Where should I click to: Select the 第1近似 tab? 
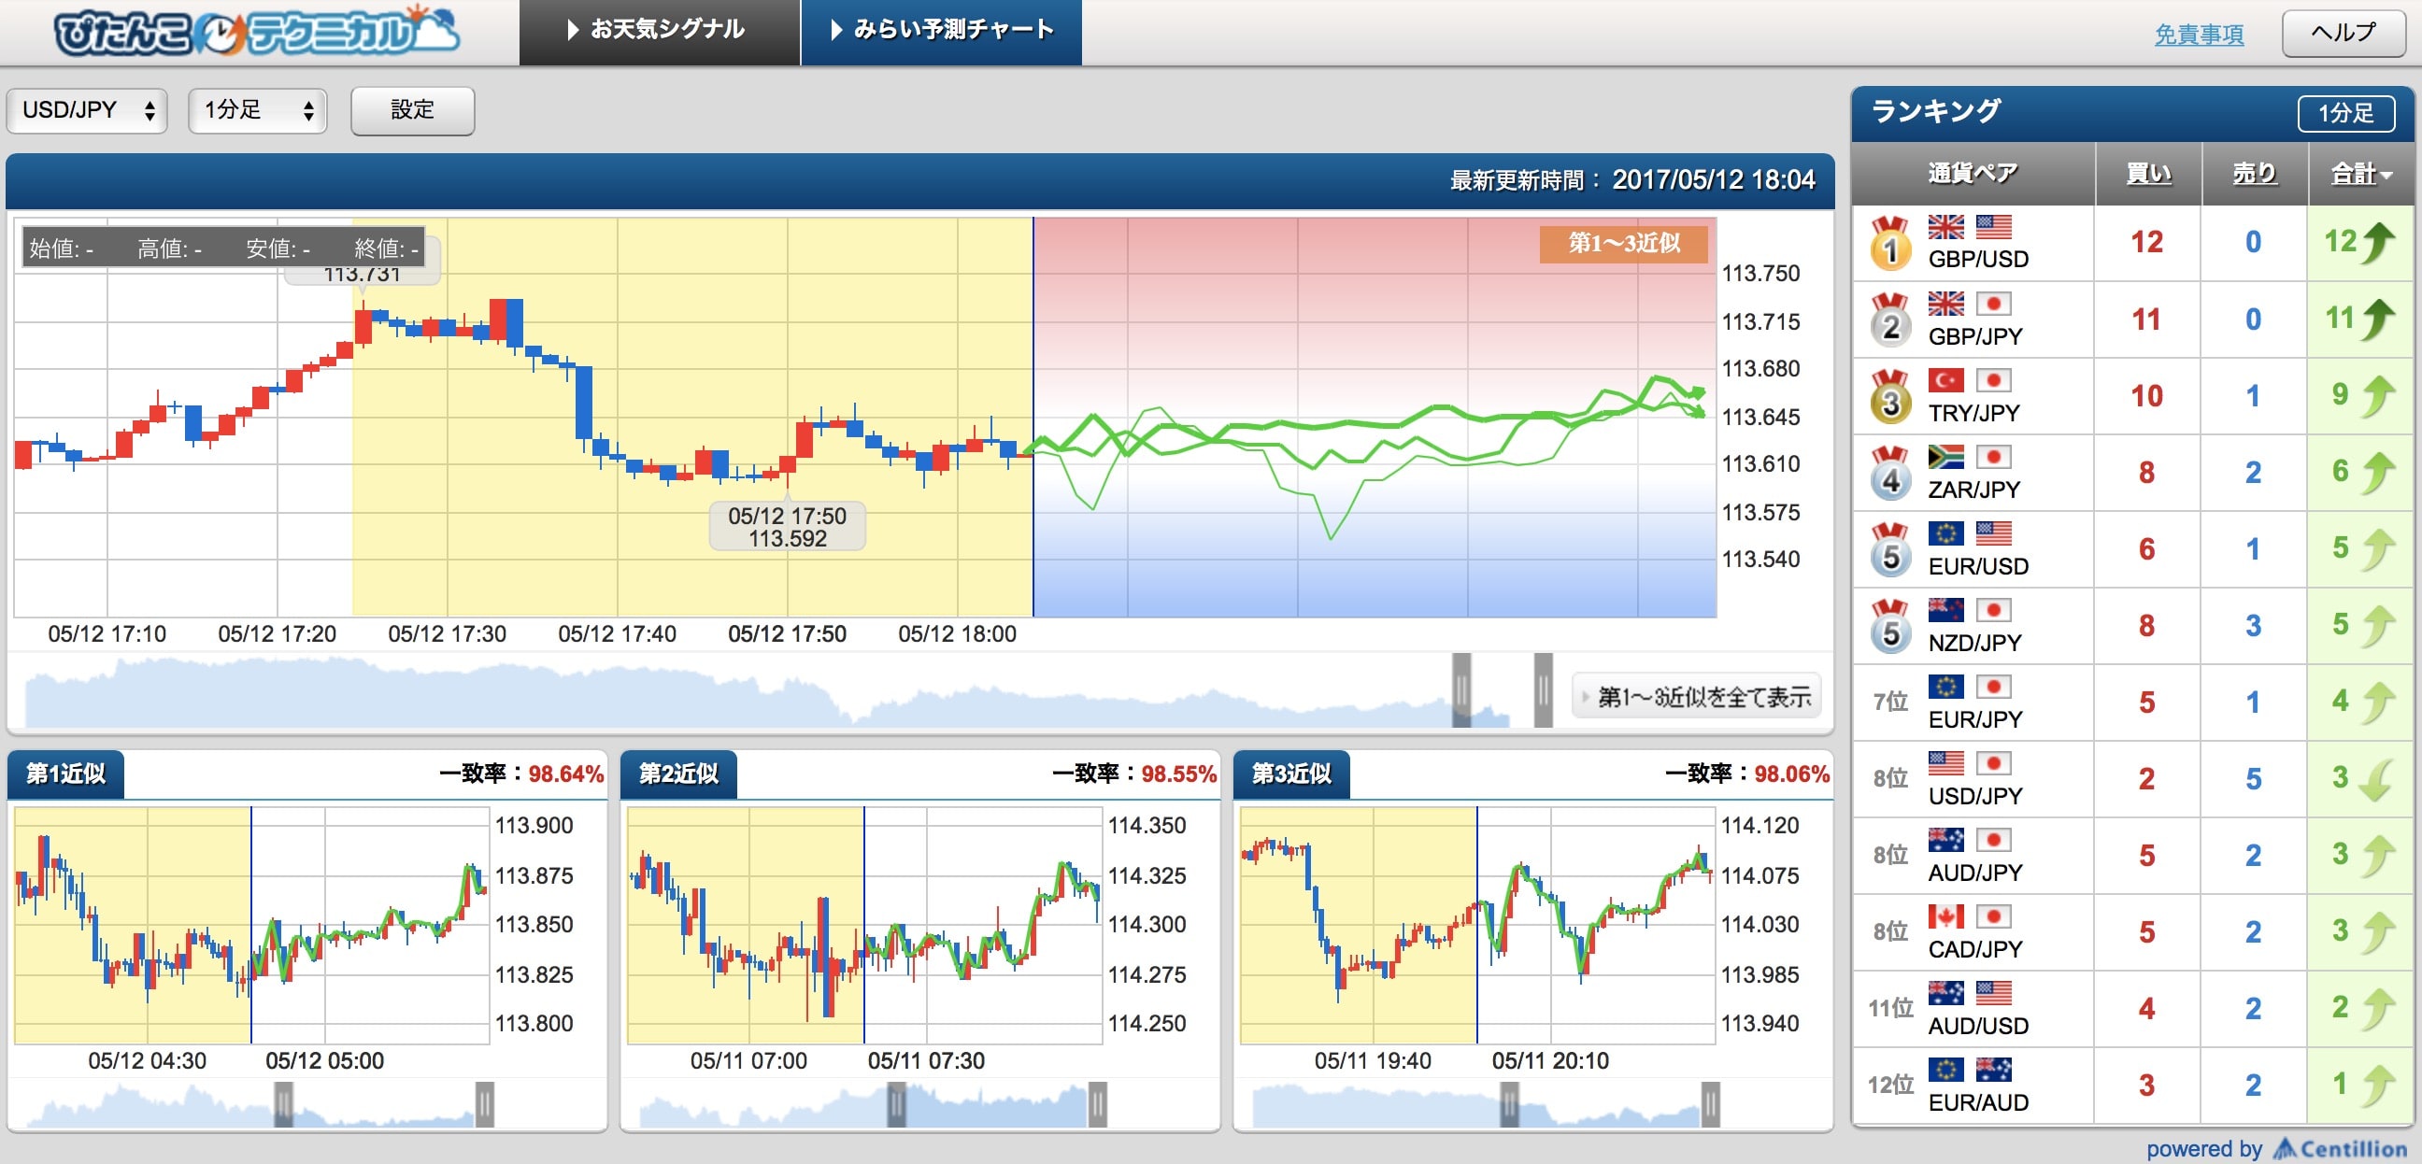click(x=65, y=774)
